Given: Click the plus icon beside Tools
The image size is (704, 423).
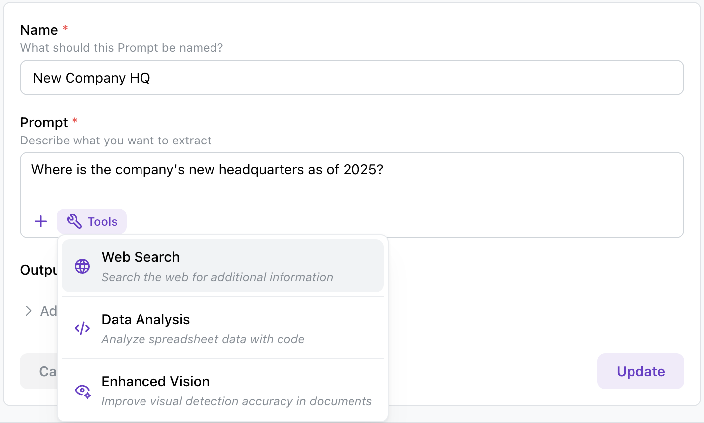Looking at the screenshot, I should 41,221.
